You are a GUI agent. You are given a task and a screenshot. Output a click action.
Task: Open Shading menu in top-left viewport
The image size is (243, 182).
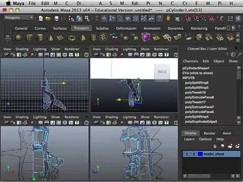(x=22, y=49)
